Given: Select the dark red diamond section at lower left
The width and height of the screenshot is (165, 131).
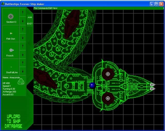Looking at the screenshot, I should click(45, 78).
